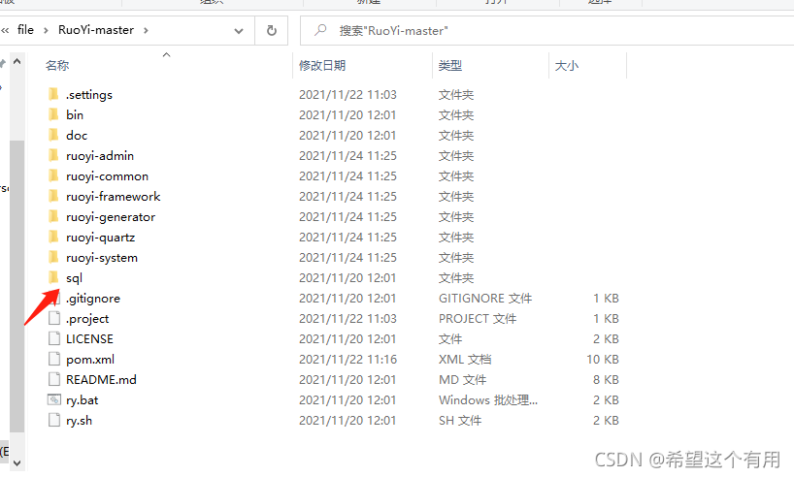Select the ruoyi-generator folder name

tap(111, 216)
